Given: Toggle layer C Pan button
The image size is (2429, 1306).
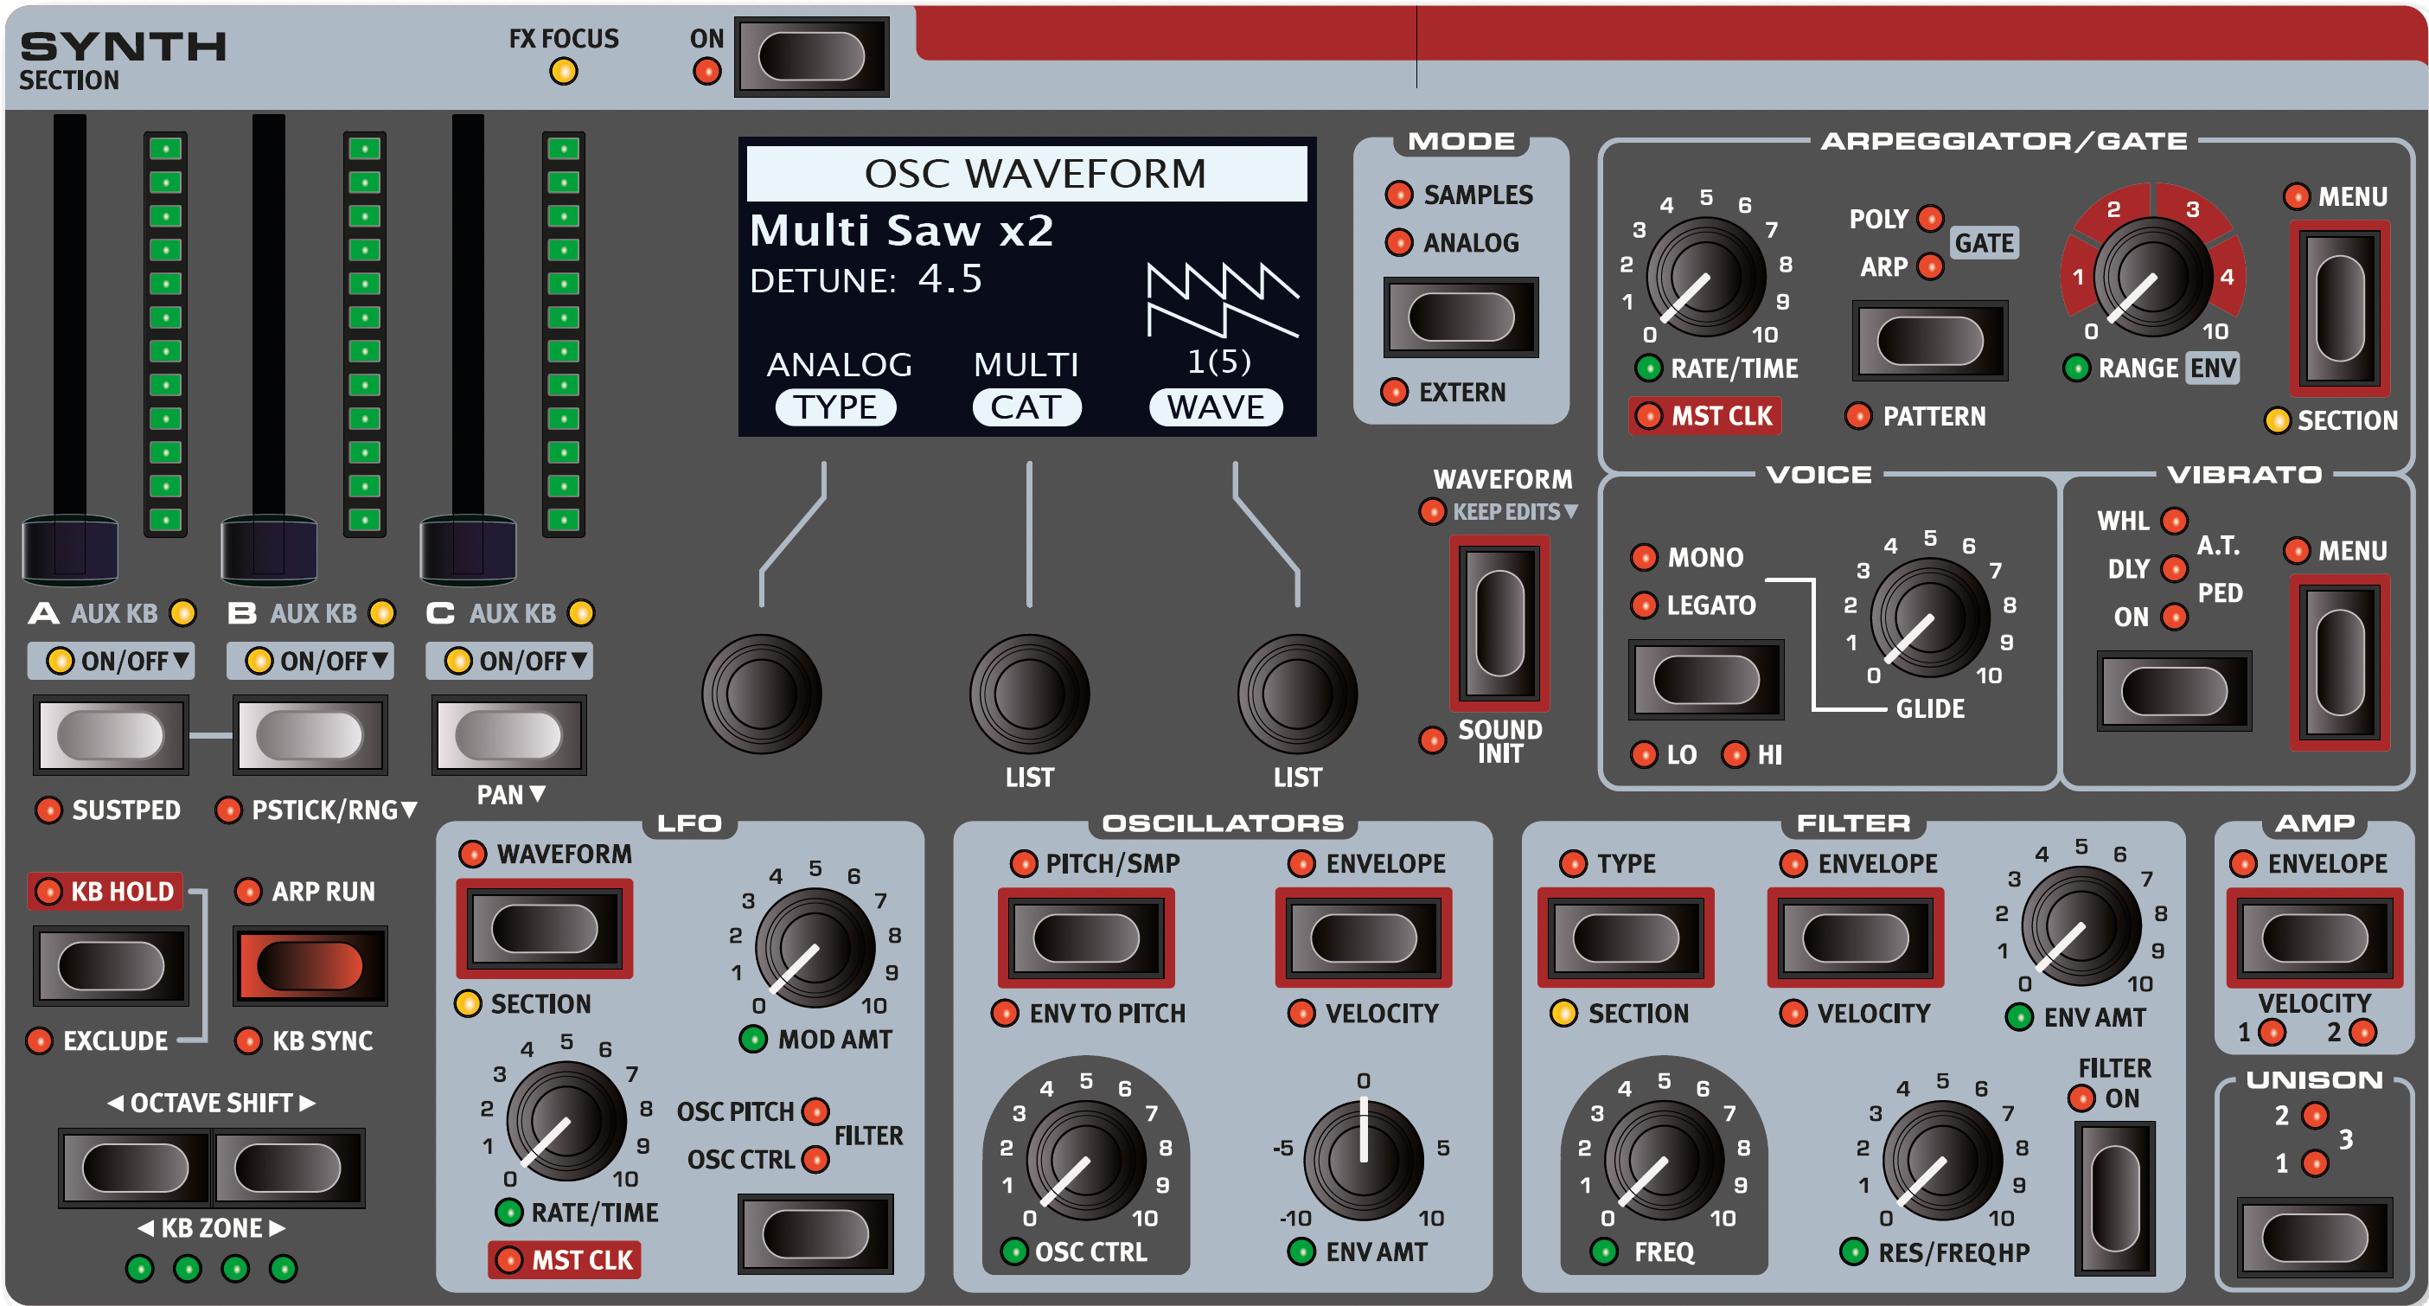Looking at the screenshot, I should point(508,734).
